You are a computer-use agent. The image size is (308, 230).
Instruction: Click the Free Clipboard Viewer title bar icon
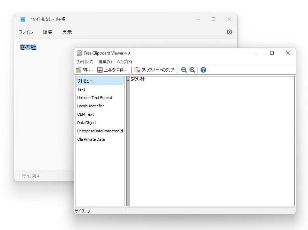(x=80, y=53)
